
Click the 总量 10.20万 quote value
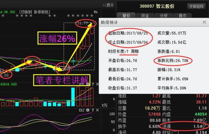(x=153, y=108)
